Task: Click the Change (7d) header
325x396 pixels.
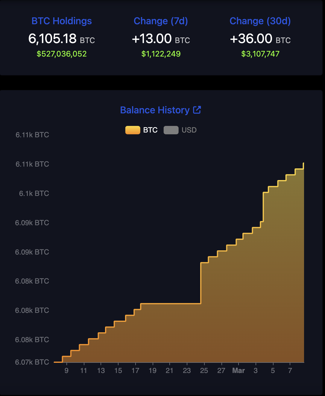Action: coord(161,21)
